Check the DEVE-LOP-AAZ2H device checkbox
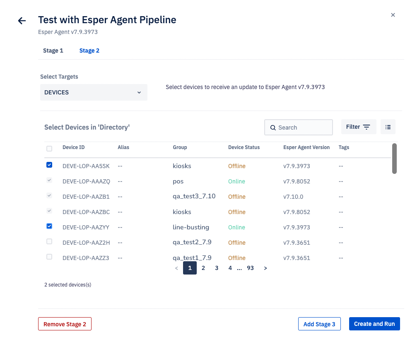This screenshot has height=342, width=410. (49, 241)
